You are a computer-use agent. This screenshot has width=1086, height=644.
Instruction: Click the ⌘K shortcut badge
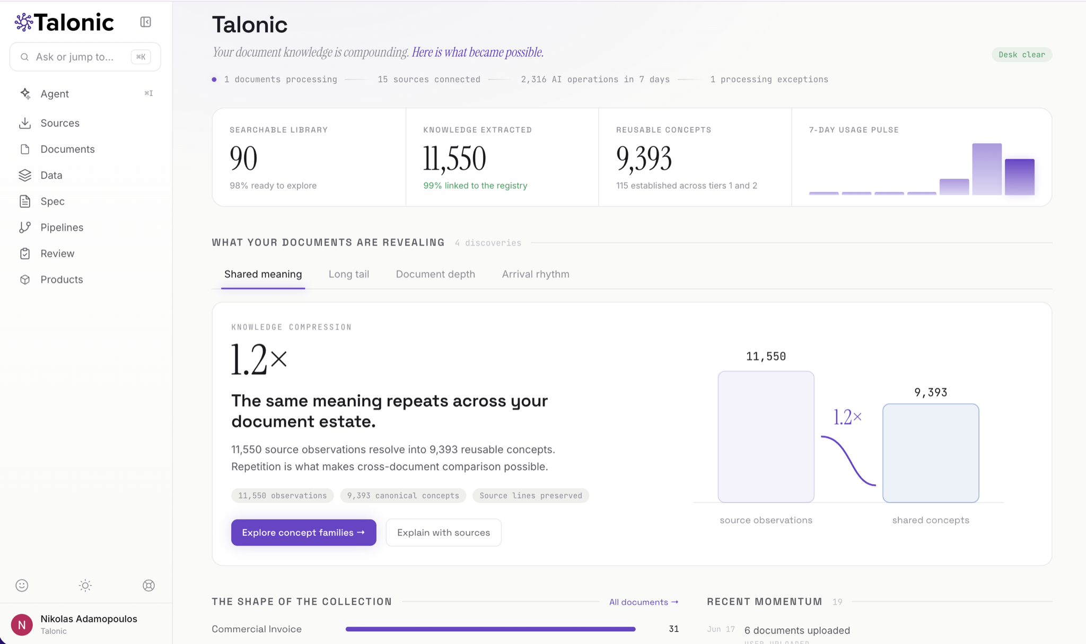click(x=141, y=57)
